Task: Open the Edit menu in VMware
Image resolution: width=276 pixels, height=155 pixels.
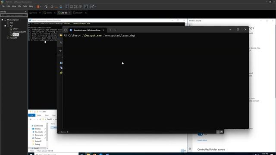Action: (8, 6)
